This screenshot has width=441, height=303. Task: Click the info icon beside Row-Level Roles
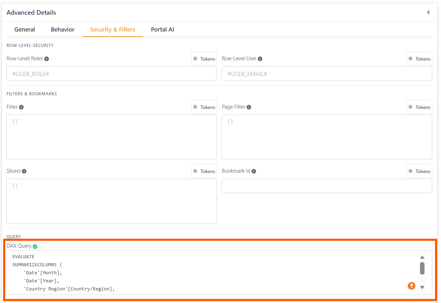[47, 58]
